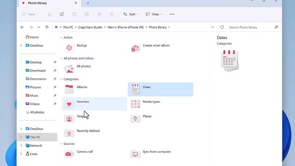Click the Paste toolbar icon

tap(74, 14)
